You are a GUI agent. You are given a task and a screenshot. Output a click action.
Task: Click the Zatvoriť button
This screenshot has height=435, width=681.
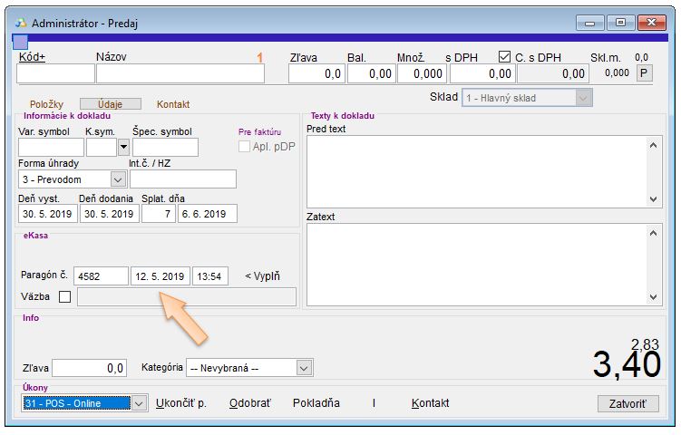(x=627, y=403)
